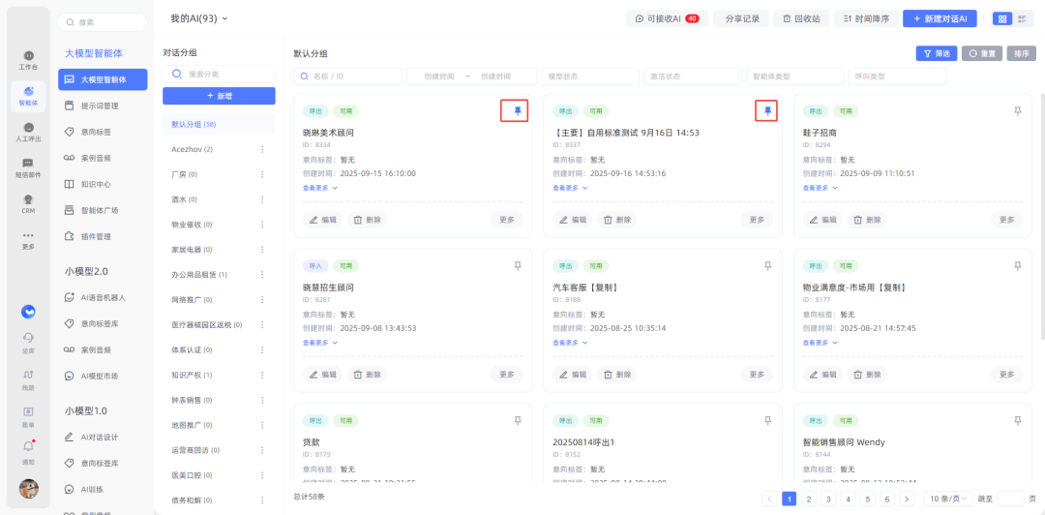Pin the 鞋子招商 card
The height and width of the screenshot is (515, 1045).
click(x=1017, y=111)
